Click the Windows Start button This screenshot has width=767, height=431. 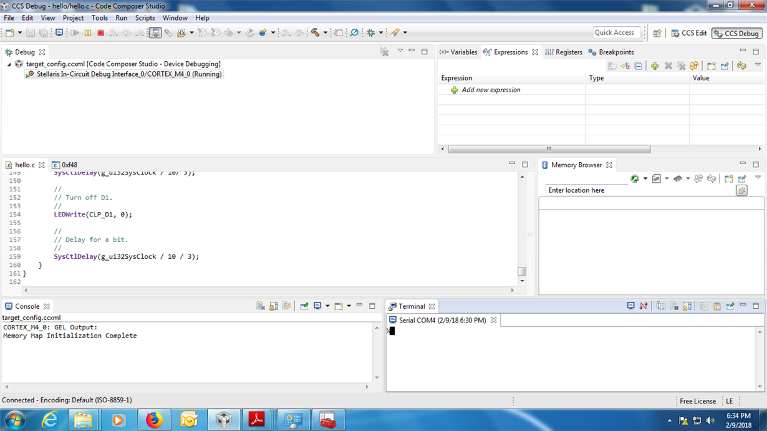tap(14, 420)
